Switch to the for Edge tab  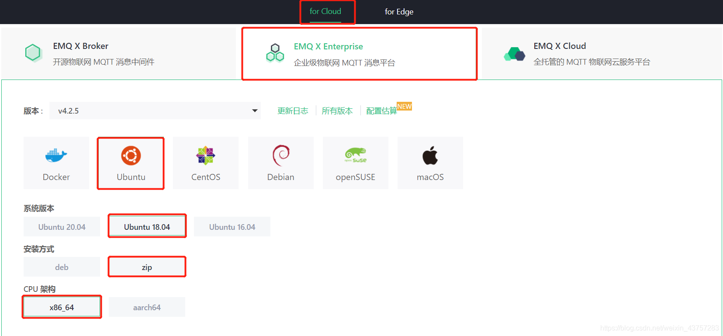(x=399, y=12)
